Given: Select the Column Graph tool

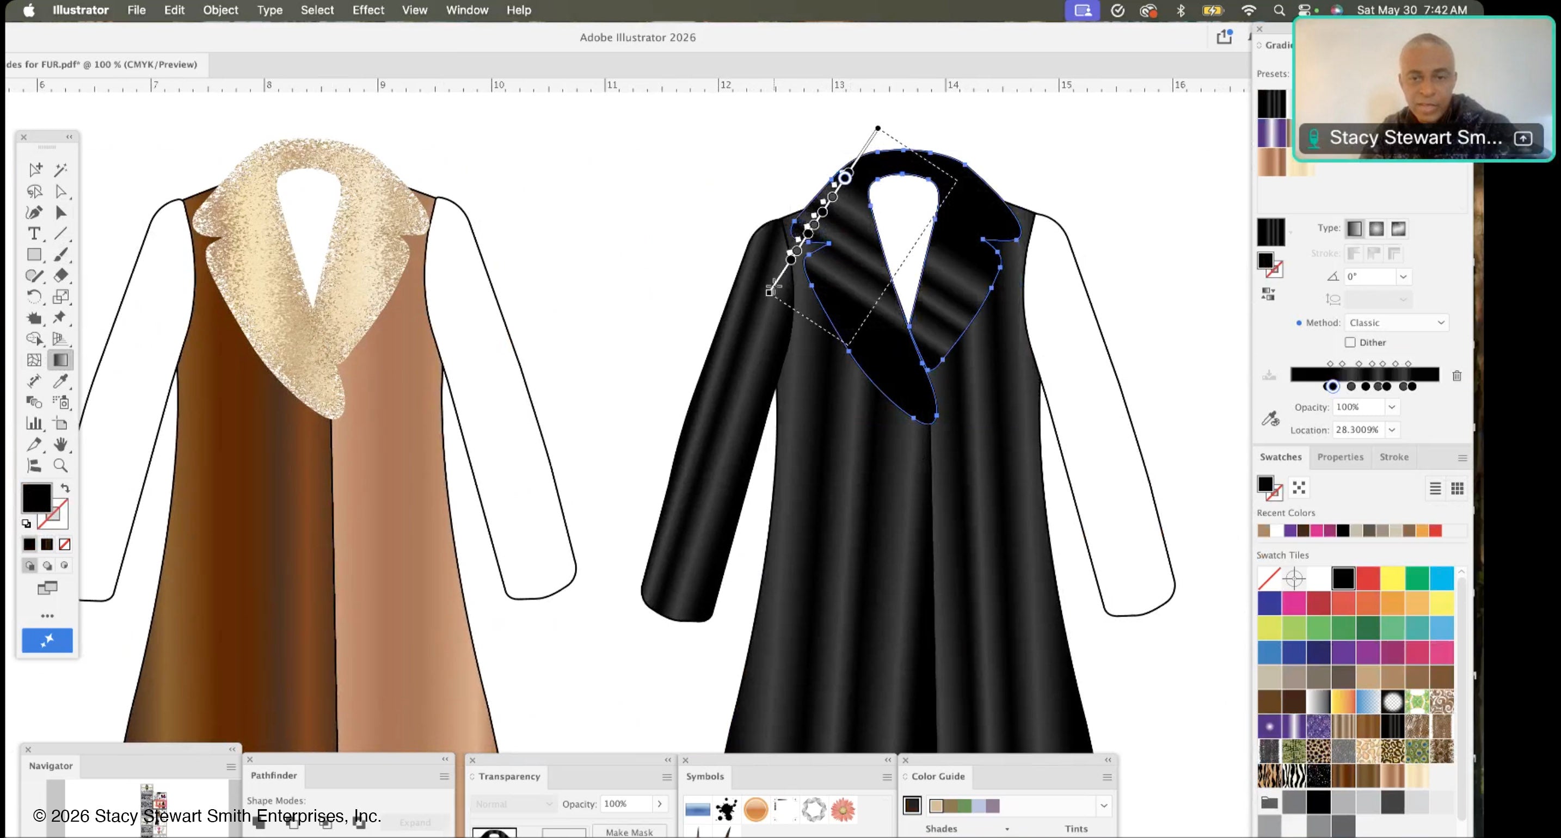Looking at the screenshot, I should 34,423.
